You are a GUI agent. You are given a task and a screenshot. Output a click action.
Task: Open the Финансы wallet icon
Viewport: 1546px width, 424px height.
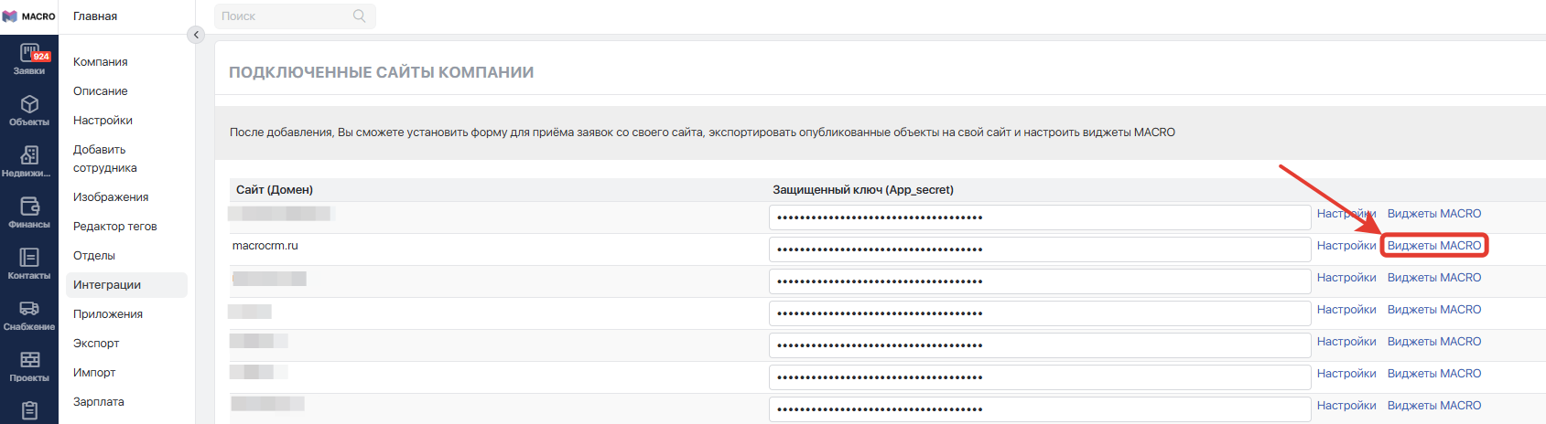[x=29, y=207]
